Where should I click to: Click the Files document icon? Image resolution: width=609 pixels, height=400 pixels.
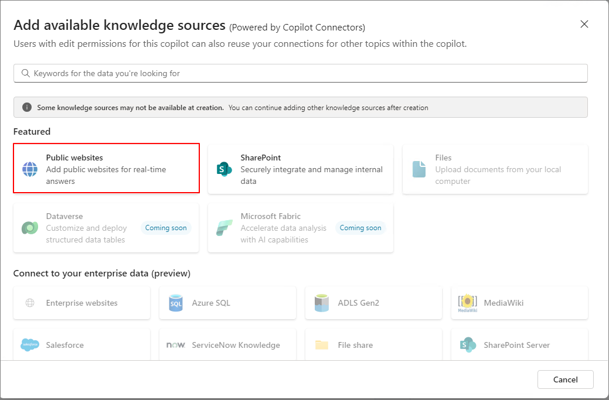tap(419, 169)
